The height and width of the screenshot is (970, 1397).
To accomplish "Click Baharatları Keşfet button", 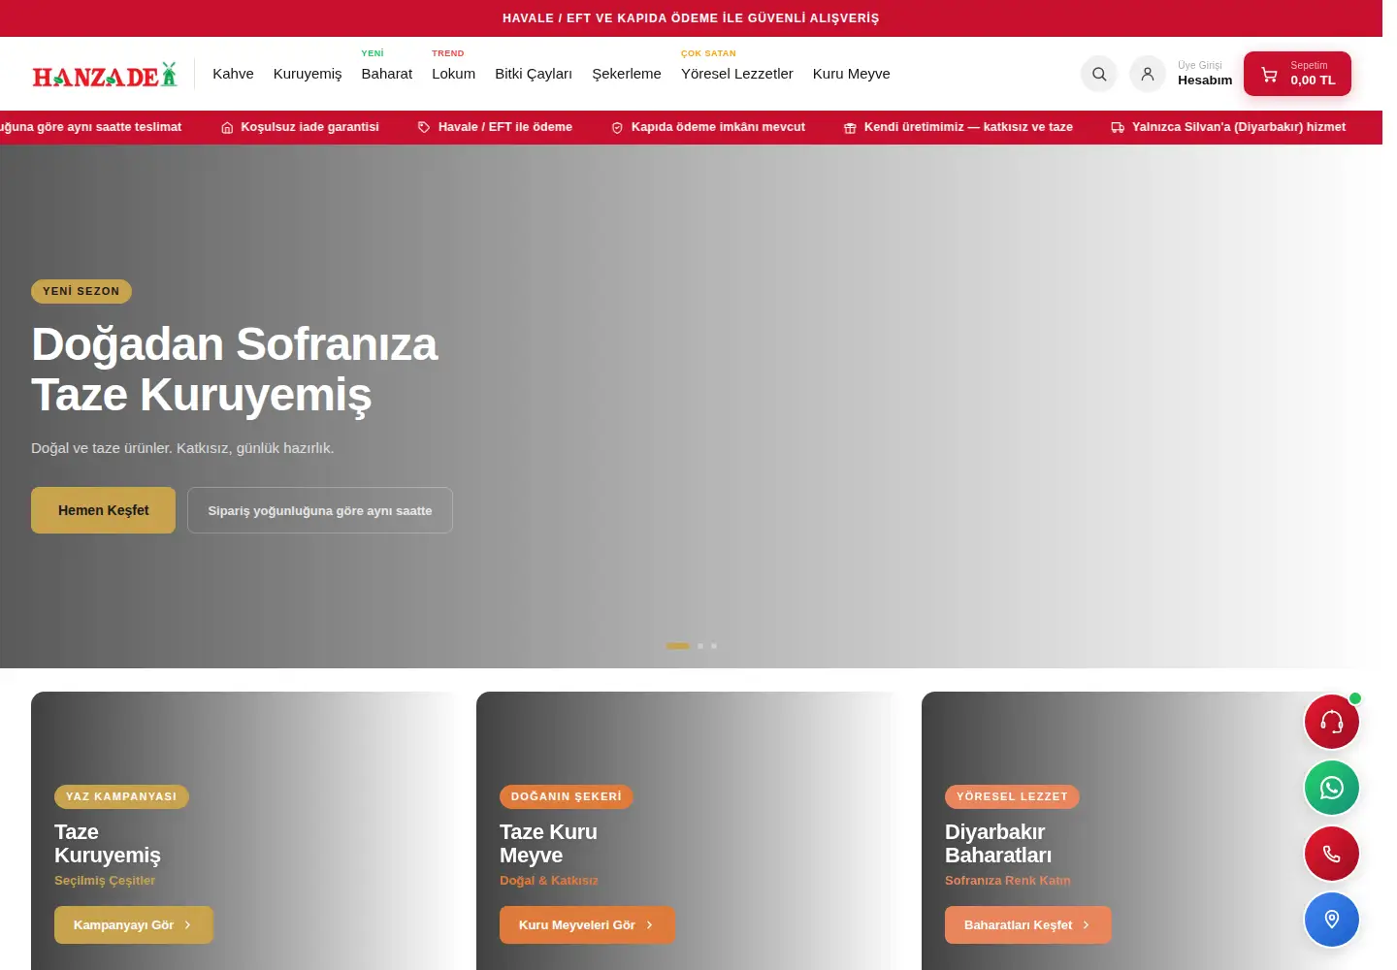I will click(x=1028, y=925).
